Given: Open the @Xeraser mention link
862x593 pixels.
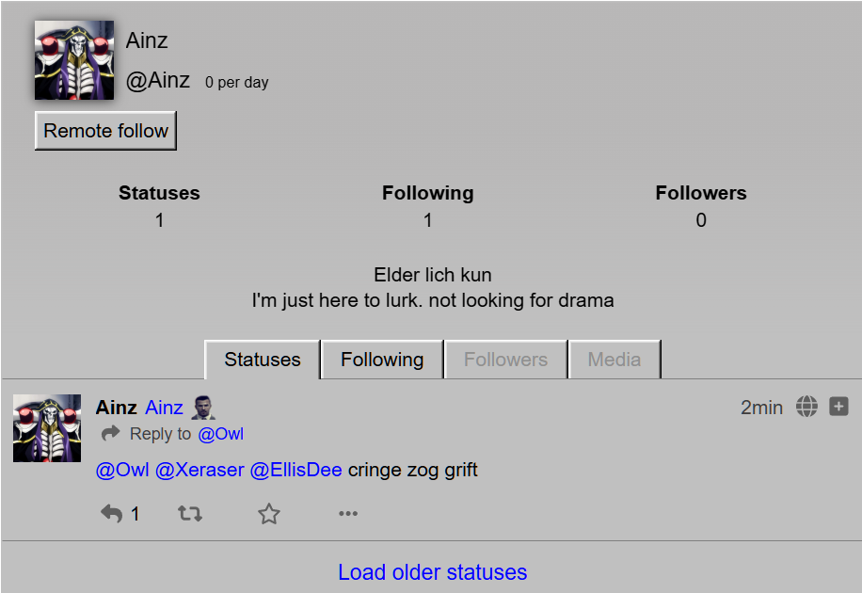Looking at the screenshot, I should coord(200,471).
